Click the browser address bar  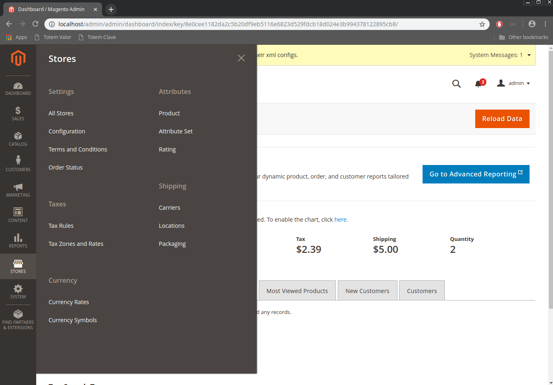pos(263,24)
